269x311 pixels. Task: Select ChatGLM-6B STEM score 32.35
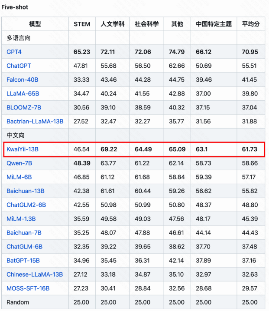81,247
